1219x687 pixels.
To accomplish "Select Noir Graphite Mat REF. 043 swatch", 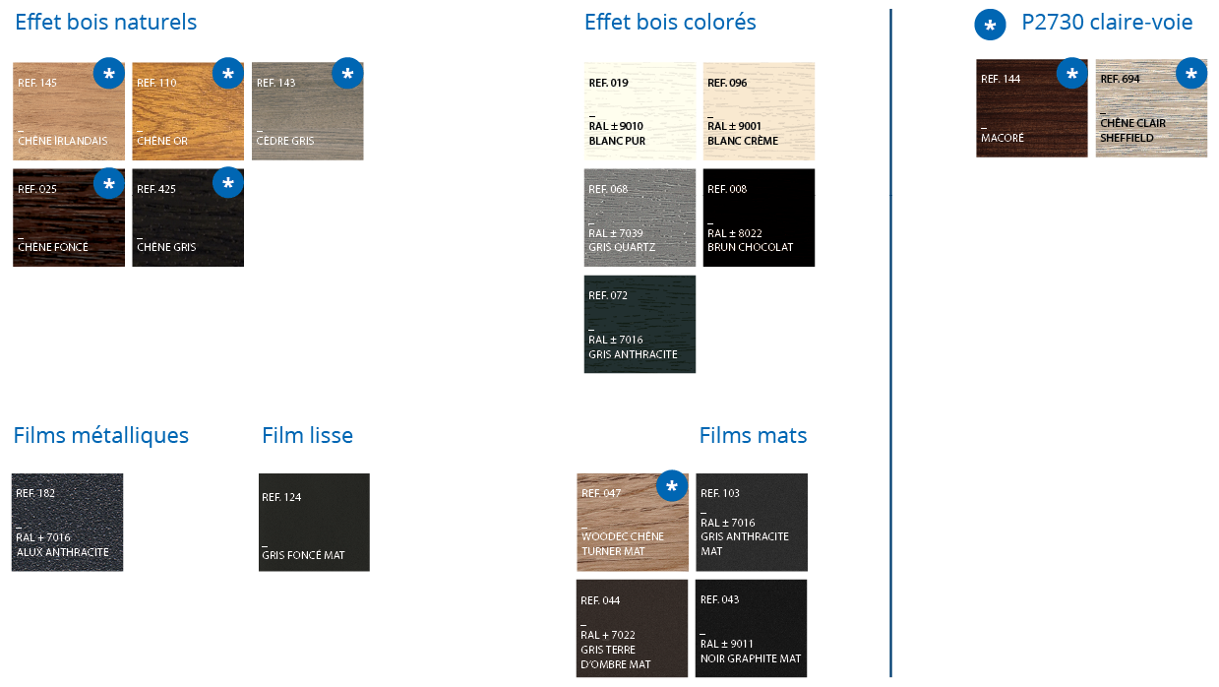I will pyautogui.click(x=752, y=628).
